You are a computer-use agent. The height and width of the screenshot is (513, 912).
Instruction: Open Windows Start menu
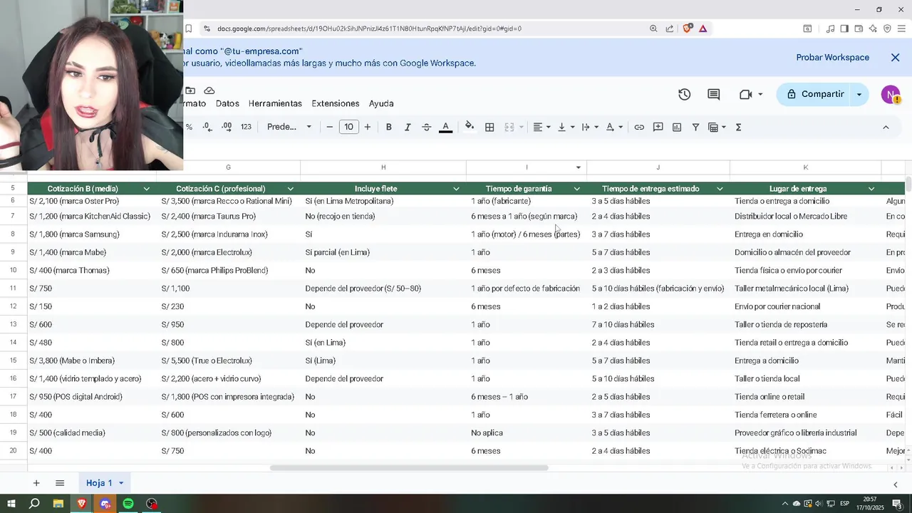pos(11,504)
